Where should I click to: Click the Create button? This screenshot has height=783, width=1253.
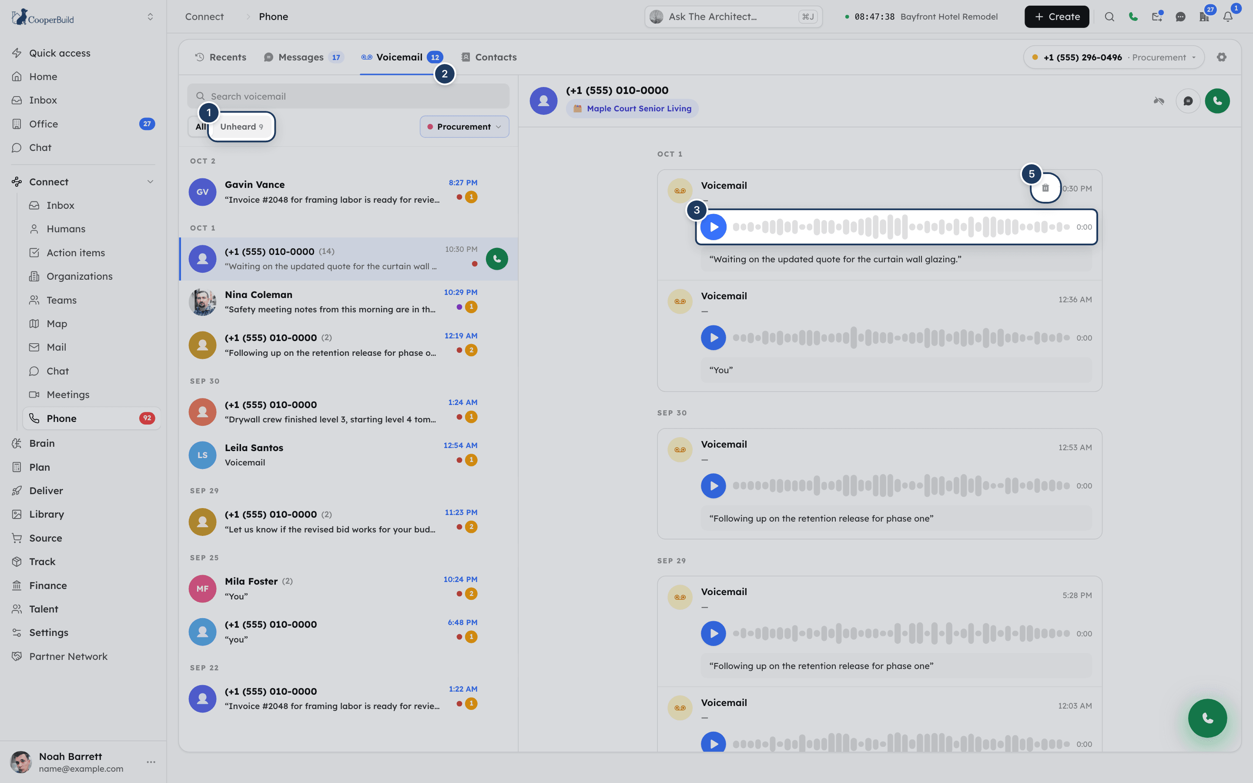point(1056,17)
